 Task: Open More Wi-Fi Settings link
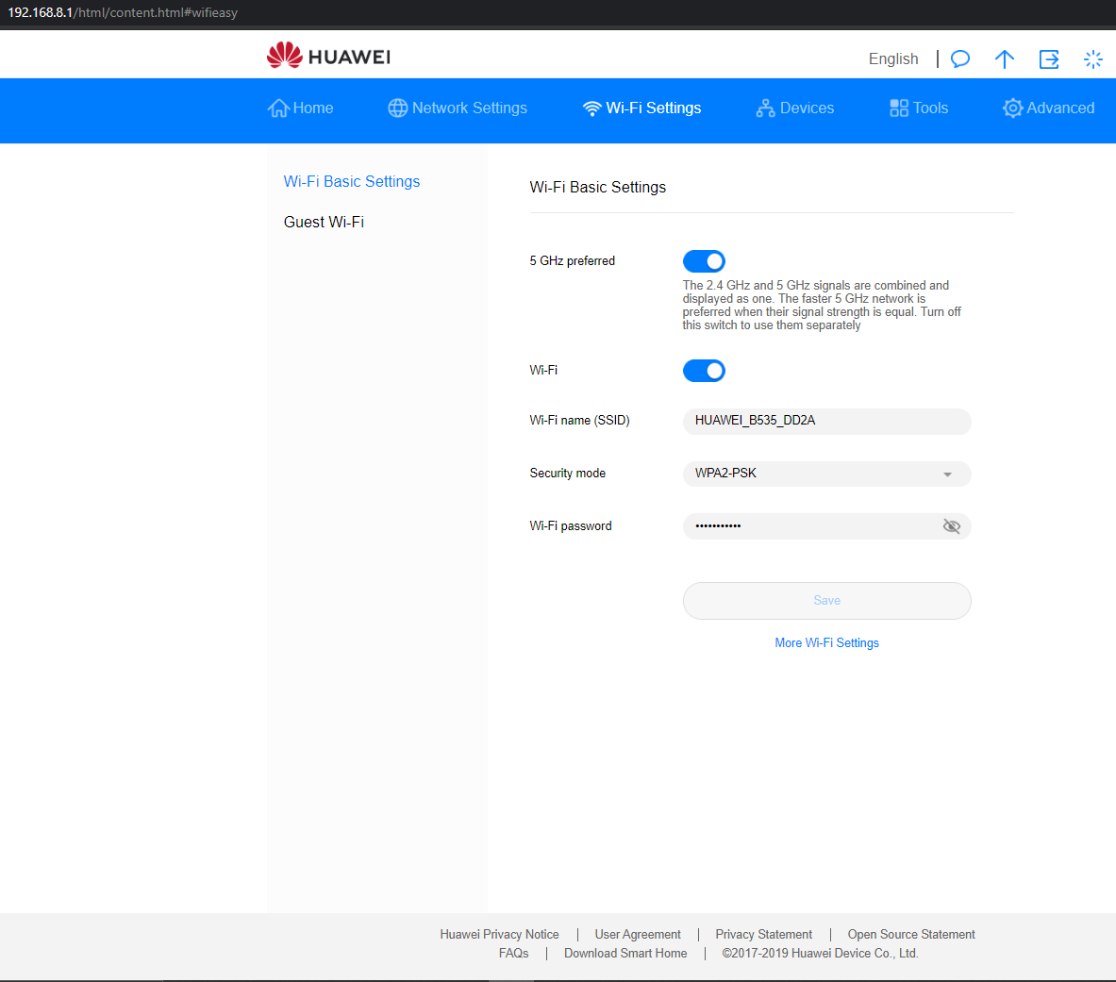pyautogui.click(x=826, y=642)
